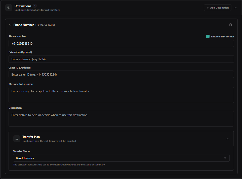The width and height of the screenshot is (242, 179).
Task: Click the Message to Customer text area
Action: (x=121, y=95)
